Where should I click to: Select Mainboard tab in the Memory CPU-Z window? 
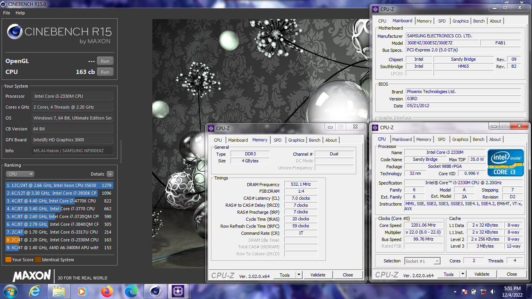click(238, 140)
